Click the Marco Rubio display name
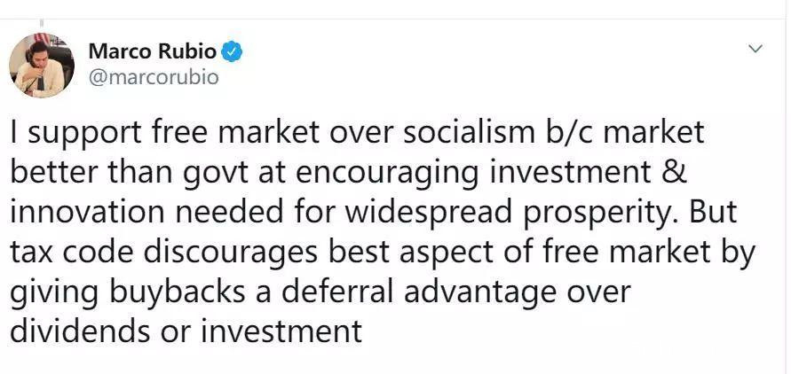 (x=152, y=51)
